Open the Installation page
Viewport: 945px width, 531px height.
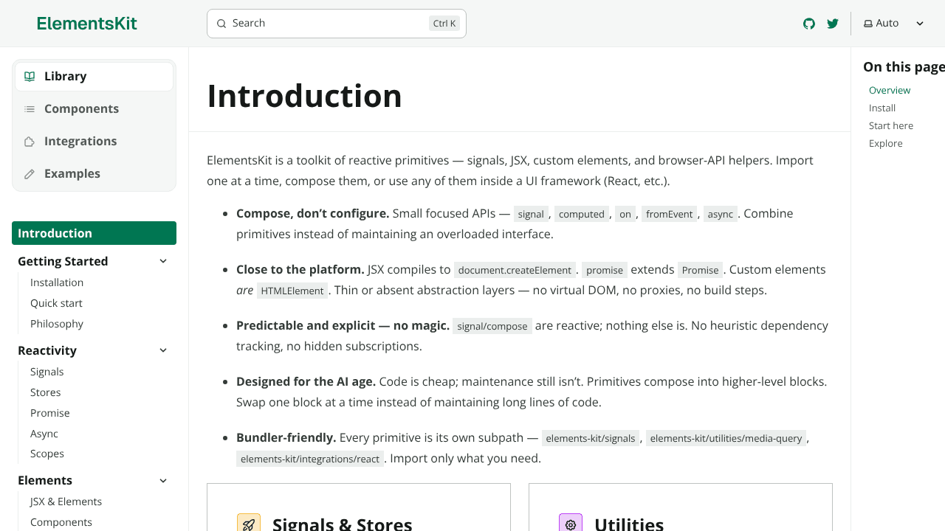pos(57,282)
